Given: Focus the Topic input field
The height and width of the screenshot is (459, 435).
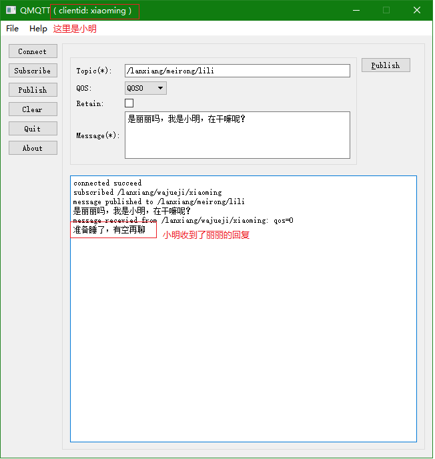Looking at the screenshot, I should point(237,71).
